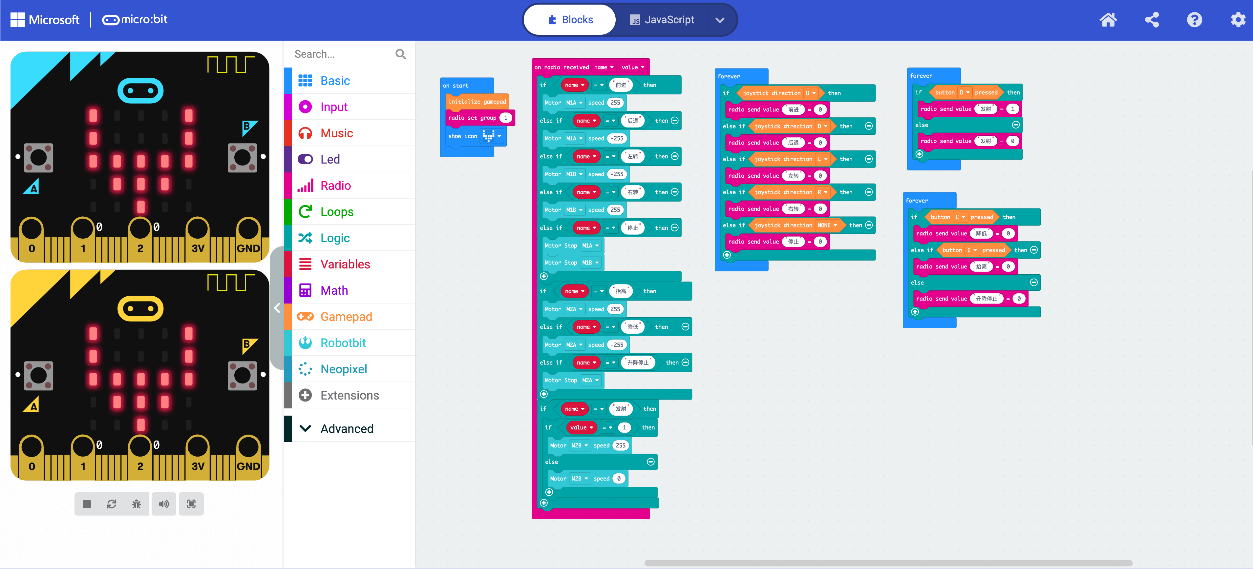Screen dimensions: 1253x569
Task: Open the button D dropdown
Action: point(965,92)
